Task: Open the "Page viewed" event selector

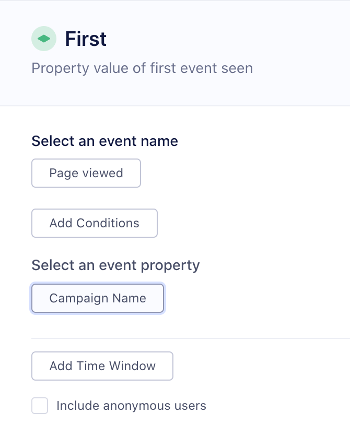Action: (86, 173)
